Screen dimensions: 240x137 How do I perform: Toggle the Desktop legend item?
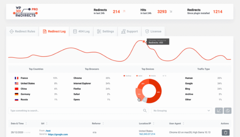click(x=127, y=76)
